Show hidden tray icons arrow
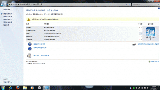This screenshot has width=160, height=90. coord(128,88)
